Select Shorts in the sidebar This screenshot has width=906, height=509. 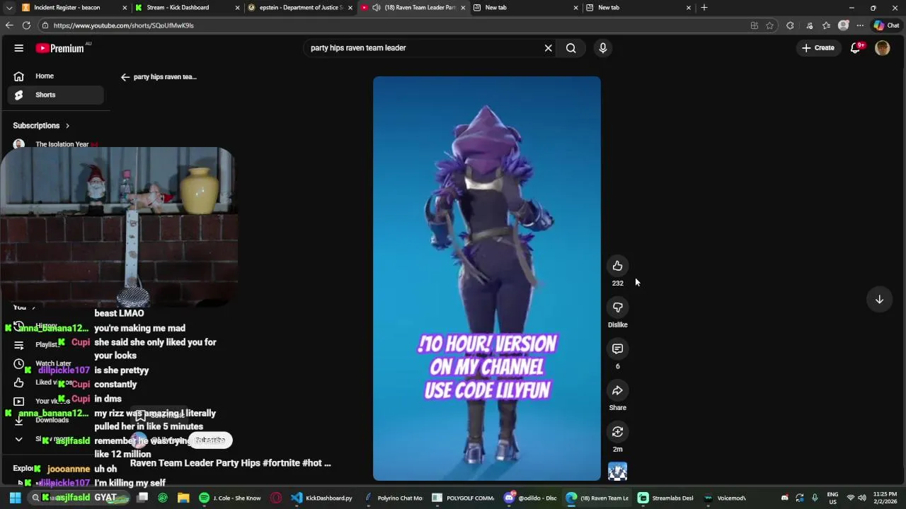pyautogui.click(x=55, y=95)
